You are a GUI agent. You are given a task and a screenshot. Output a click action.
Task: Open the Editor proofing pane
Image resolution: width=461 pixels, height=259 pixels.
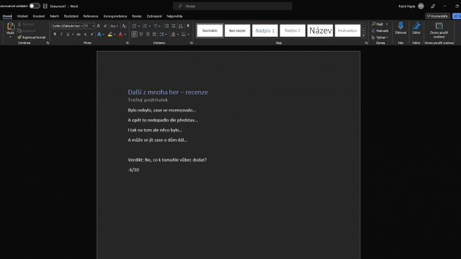click(x=417, y=28)
